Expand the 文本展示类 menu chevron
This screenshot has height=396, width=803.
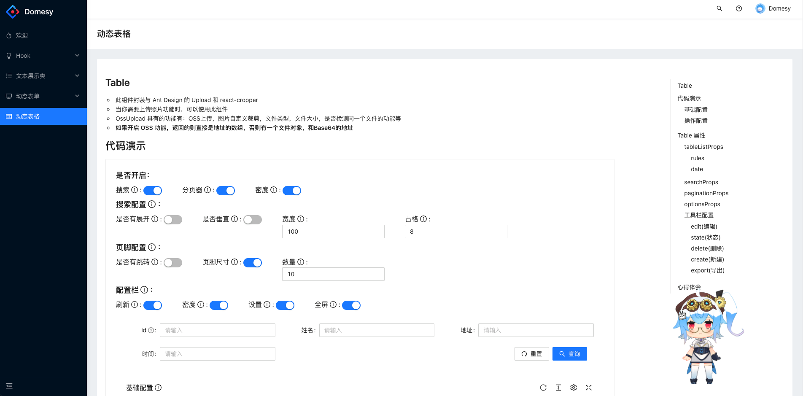77,76
